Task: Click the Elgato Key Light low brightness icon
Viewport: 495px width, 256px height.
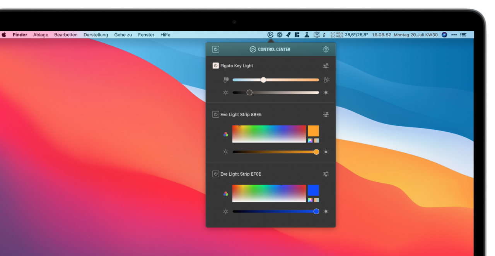Action: click(226, 93)
